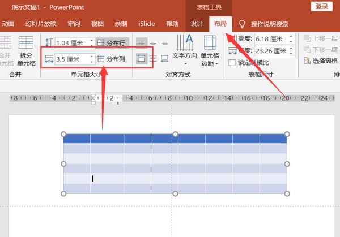The image size is (340, 237).
Task: Align text left in table cell
Action: click(141, 43)
